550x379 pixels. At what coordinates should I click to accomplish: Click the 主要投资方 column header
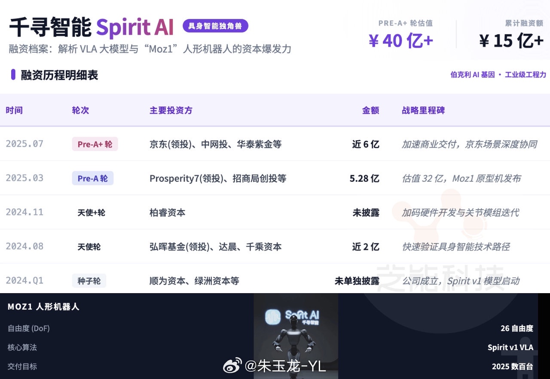coord(171,110)
